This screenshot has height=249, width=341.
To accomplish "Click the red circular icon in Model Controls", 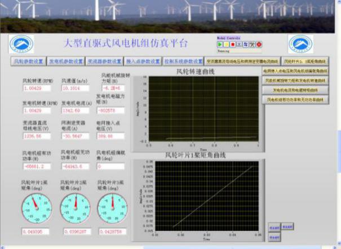I will tap(259, 44).
